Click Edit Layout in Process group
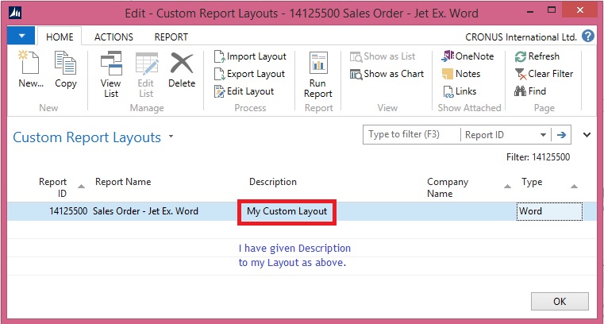 pyautogui.click(x=244, y=91)
